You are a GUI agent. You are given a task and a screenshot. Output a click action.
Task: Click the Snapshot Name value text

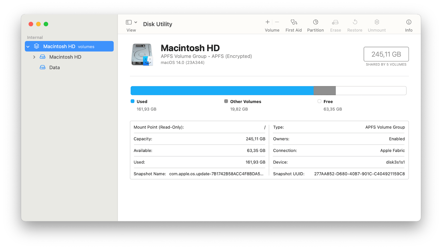(216, 174)
